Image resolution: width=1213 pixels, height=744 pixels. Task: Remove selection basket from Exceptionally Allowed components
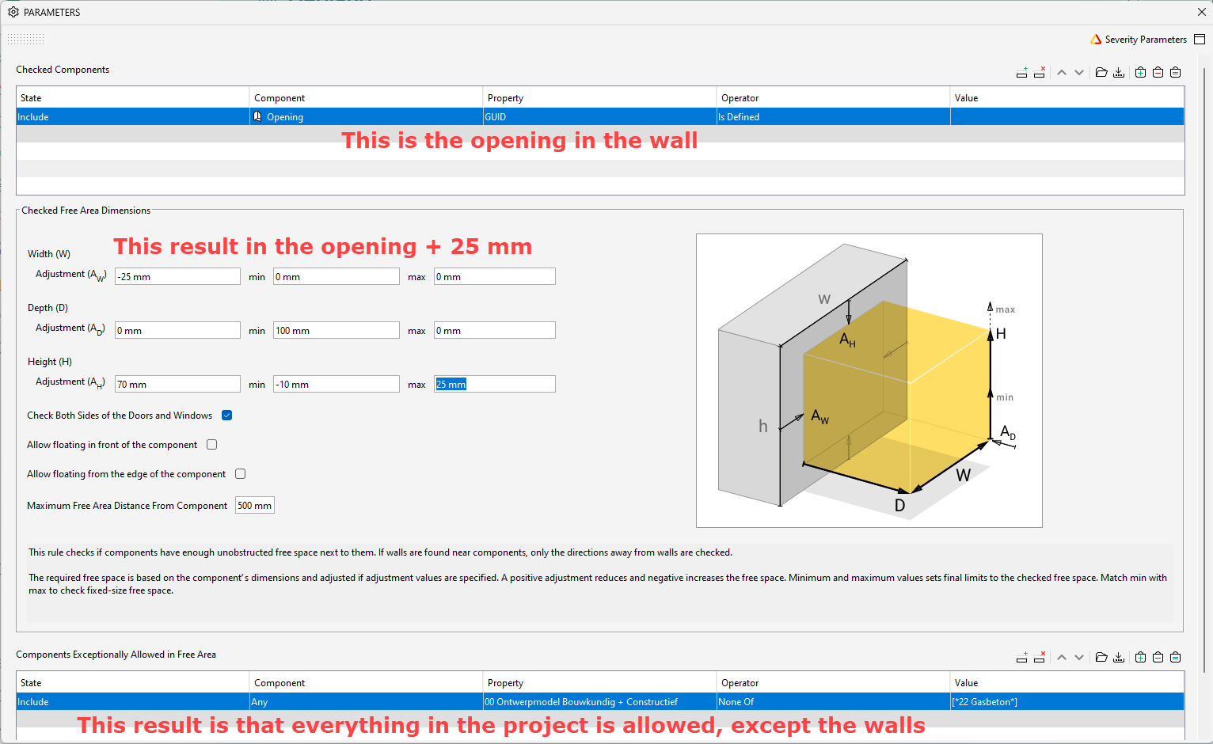[1158, 658]
